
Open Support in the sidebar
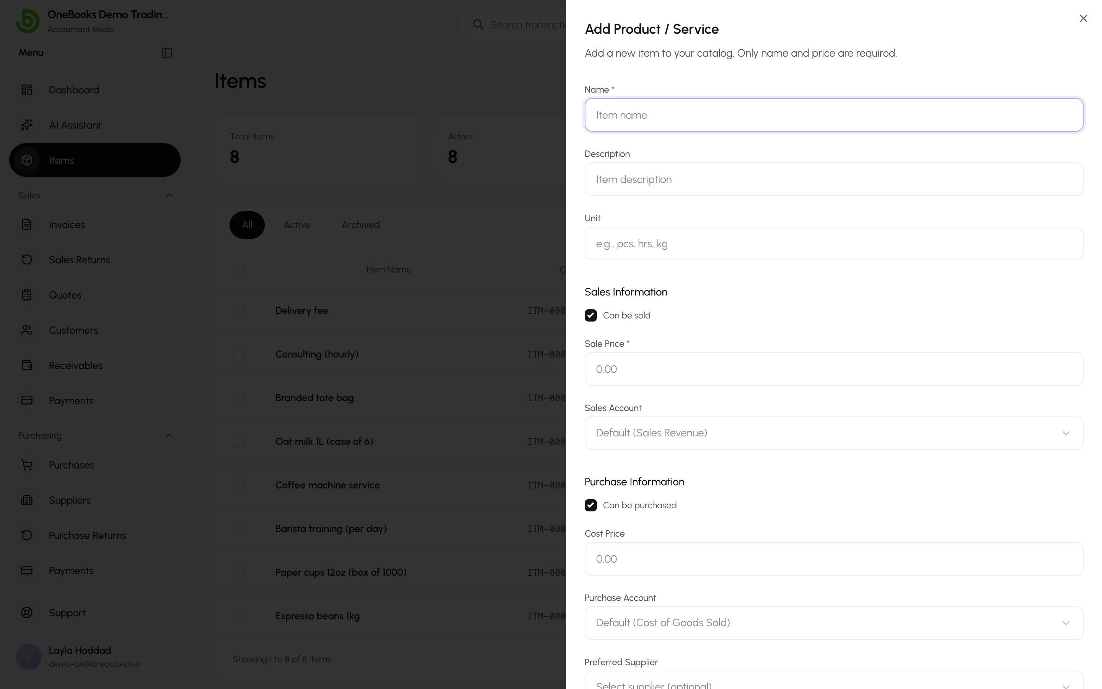(x=95, y=612)
